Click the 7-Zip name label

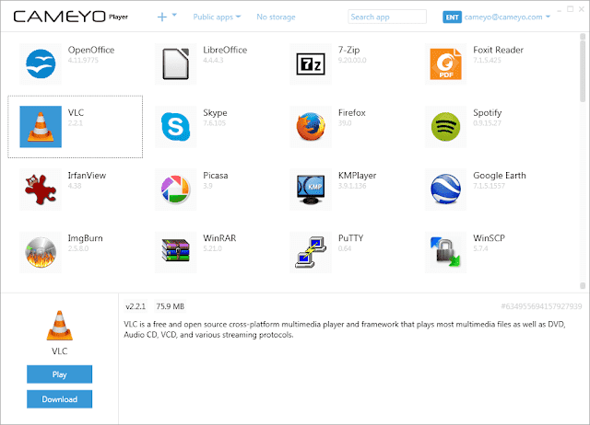pyautogui.click(x=348, y=50)
